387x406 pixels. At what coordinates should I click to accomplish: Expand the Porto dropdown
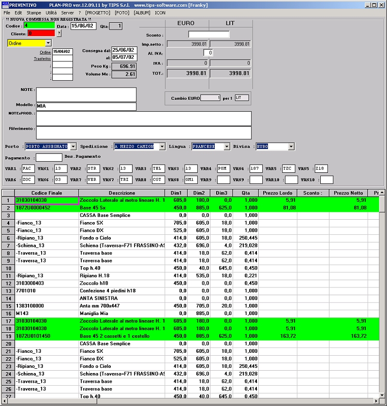tap(73, 147)
